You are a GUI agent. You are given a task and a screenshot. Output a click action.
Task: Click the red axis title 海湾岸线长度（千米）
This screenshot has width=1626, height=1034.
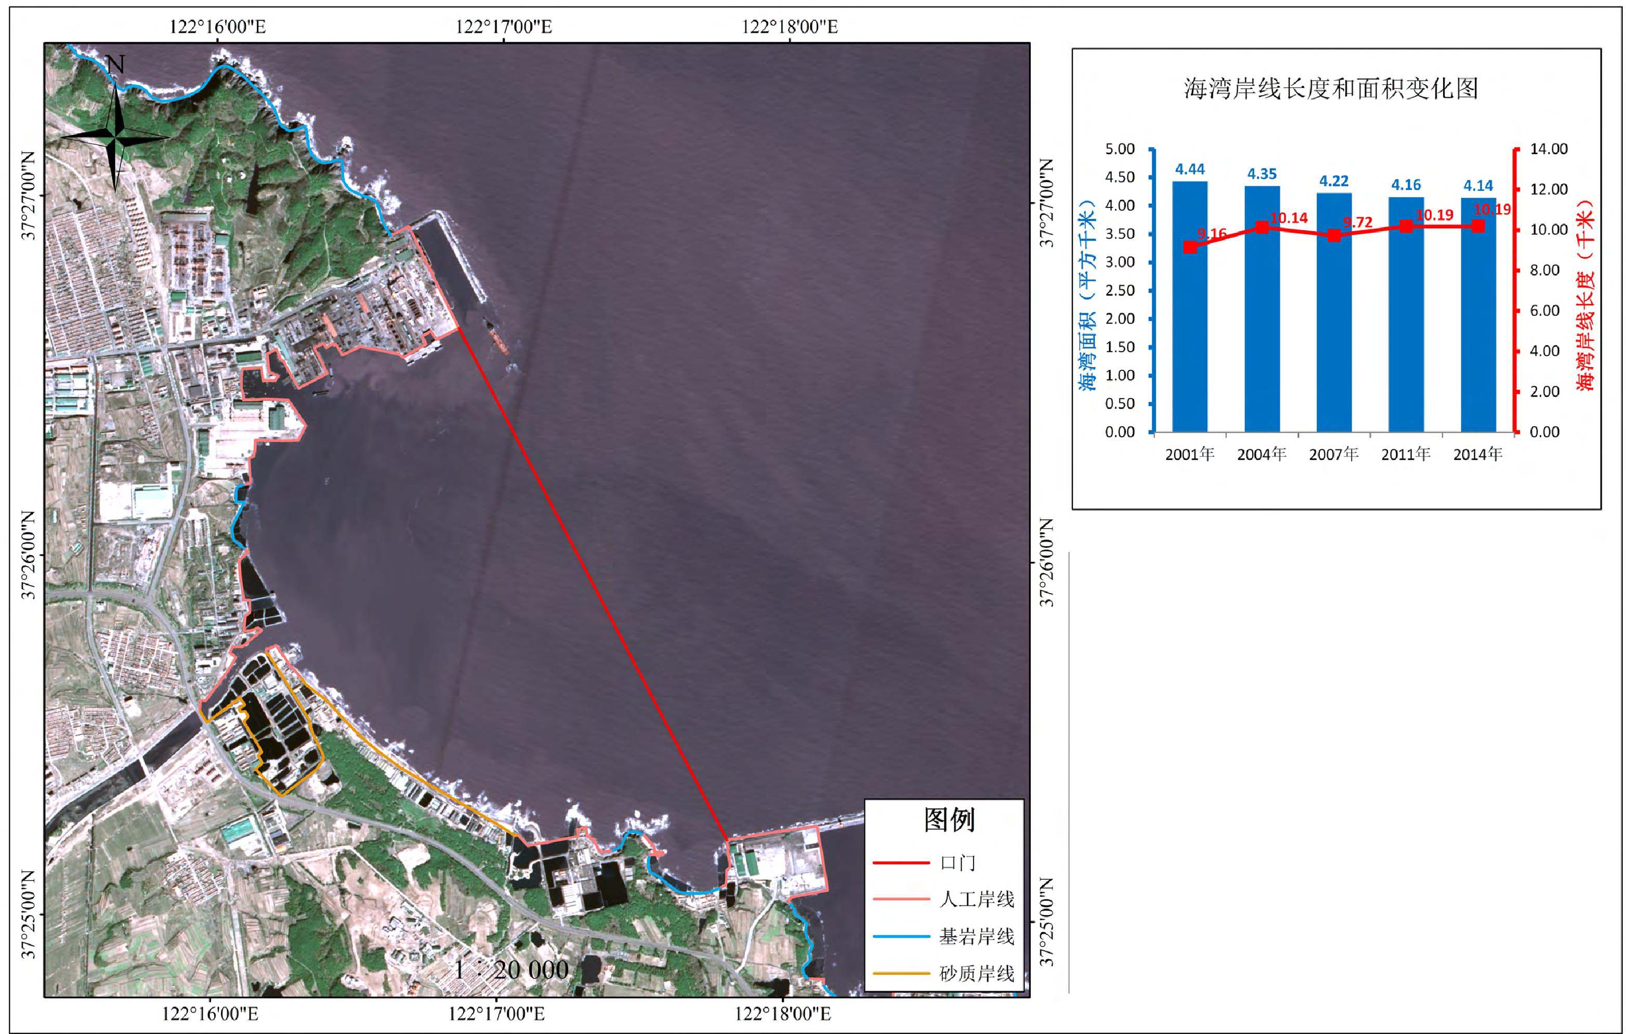1585,295
